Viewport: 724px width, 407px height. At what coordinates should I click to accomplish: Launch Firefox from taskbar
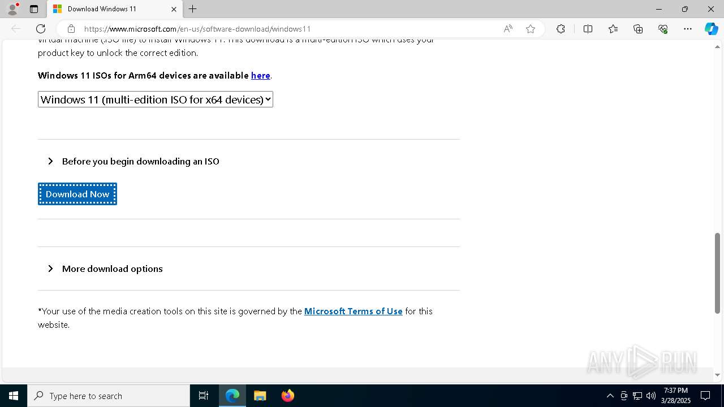coord(288,396)
